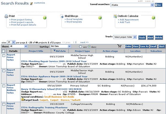The height and width of the screenshot is (114, 166).
Task: Select the asc sort order radio
Action: point(81,47)
